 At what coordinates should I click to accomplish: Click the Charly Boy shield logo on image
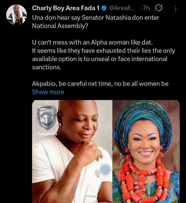(47, 118)
